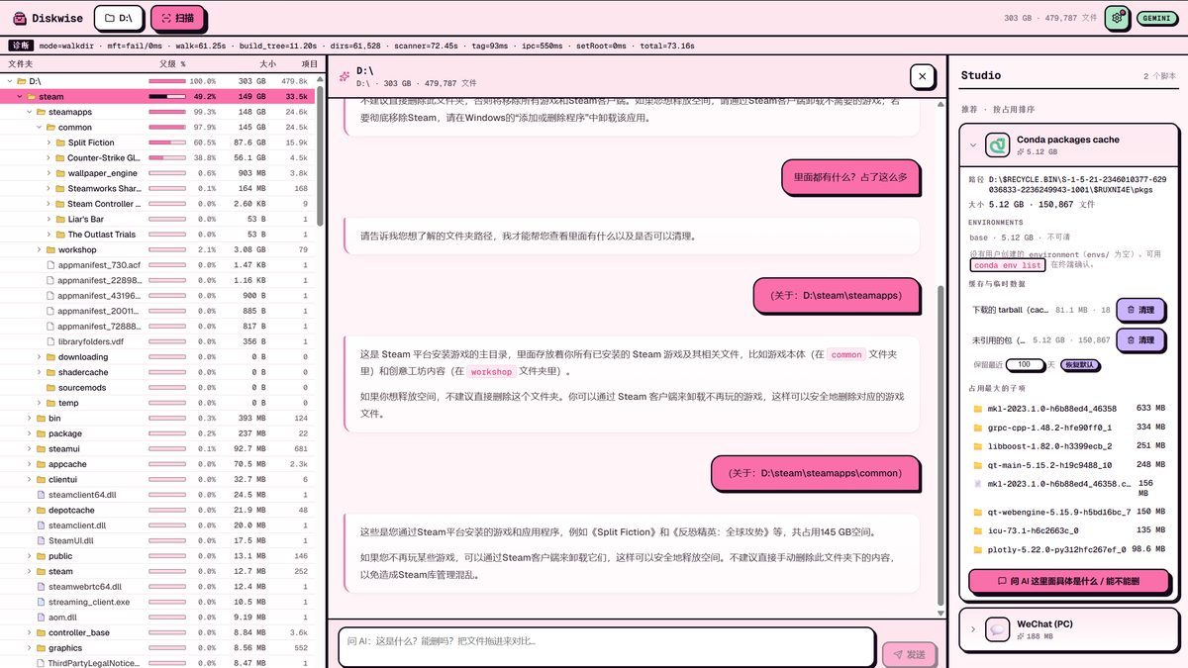1188x668 pixels.
Task: Expand the package folder chevron
Action: (29, 433)
